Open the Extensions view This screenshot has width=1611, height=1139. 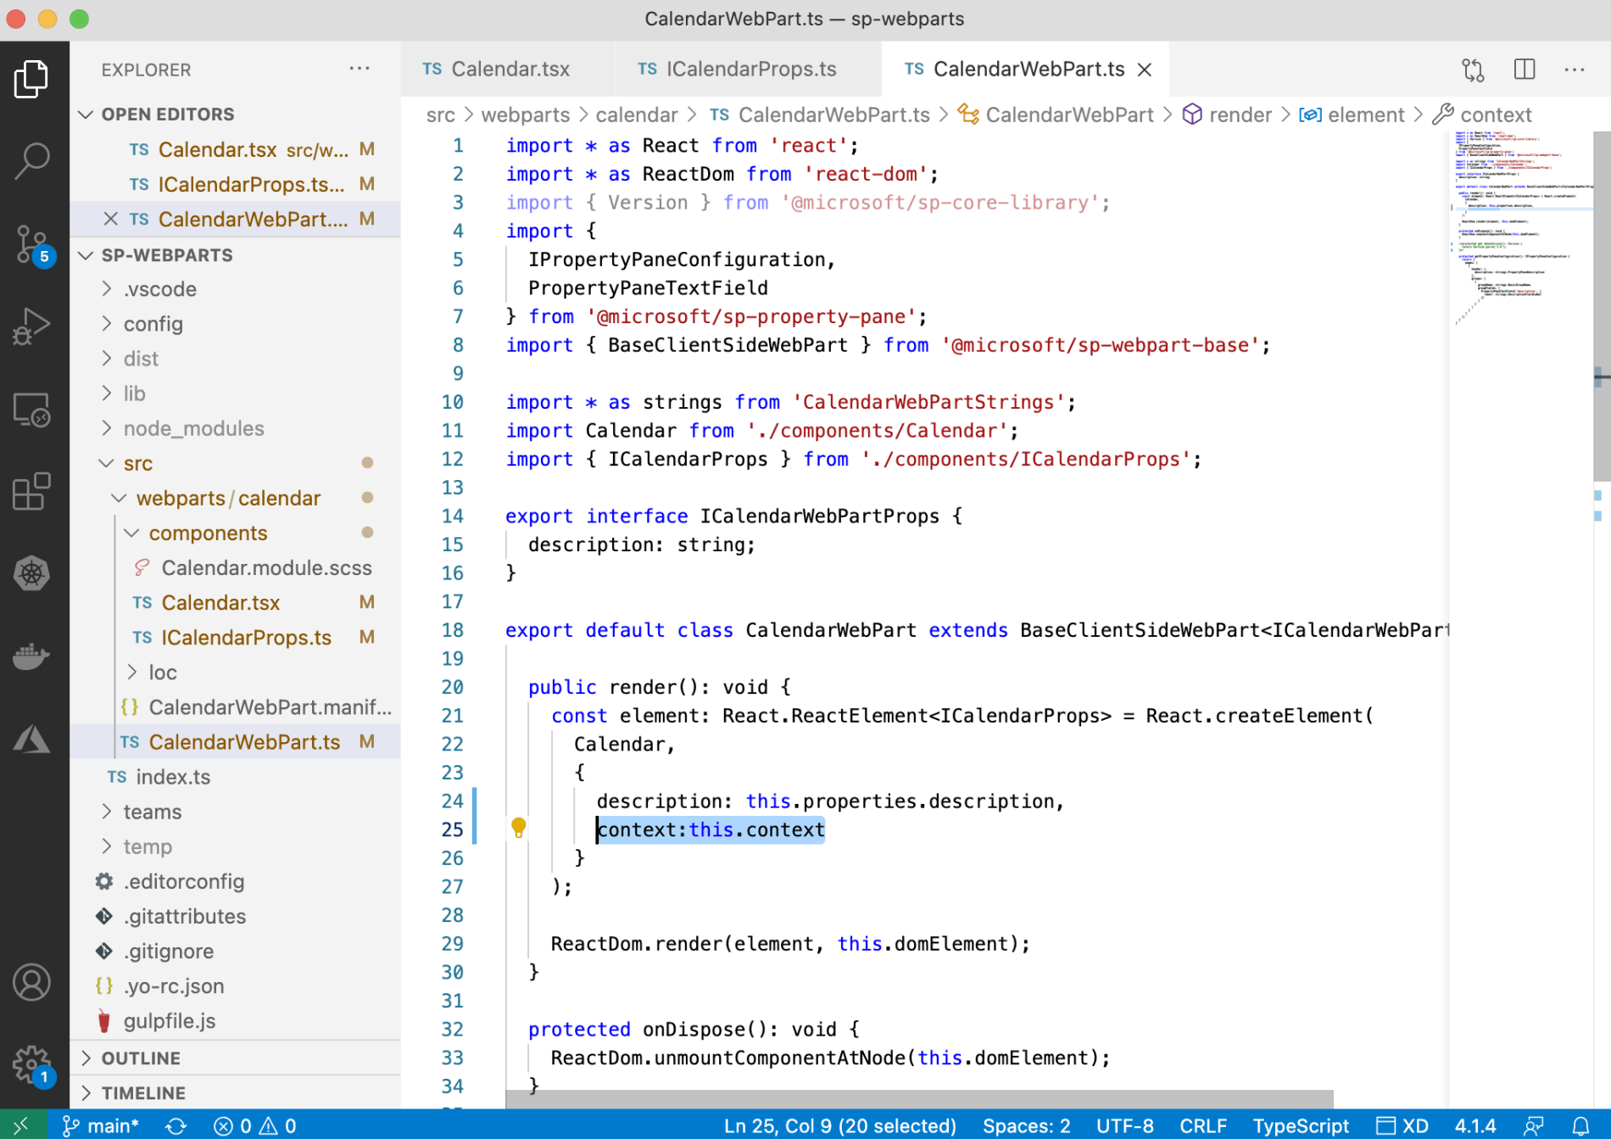(32, 492)
